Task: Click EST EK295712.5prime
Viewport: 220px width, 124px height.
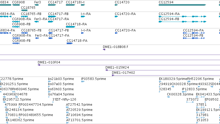Action: 17,100
